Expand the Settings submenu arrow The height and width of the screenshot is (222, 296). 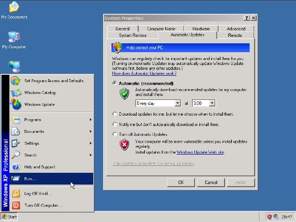coord(91,143)
